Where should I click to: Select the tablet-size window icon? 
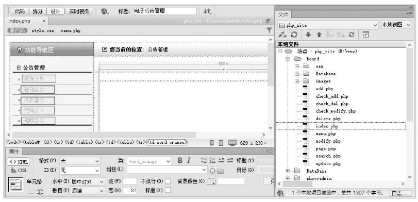point(221,143)
